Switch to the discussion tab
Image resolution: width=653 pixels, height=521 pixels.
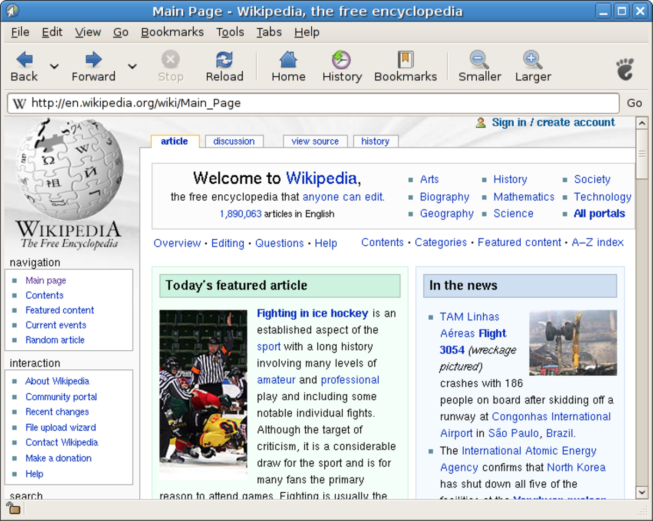click(x=234, y=141)
